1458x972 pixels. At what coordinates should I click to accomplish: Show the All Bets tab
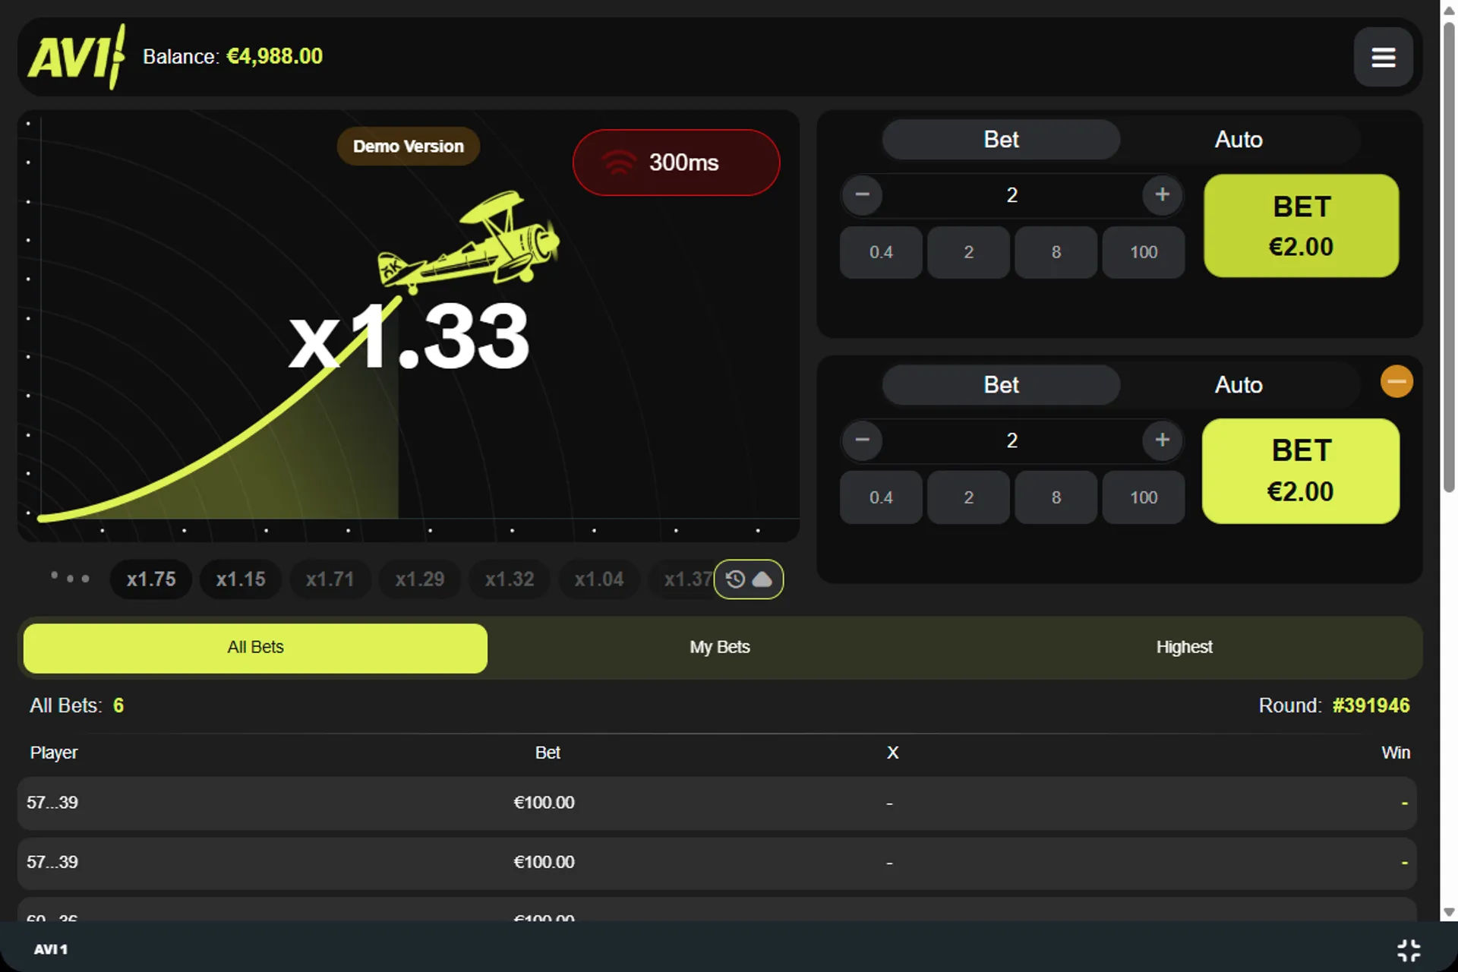[x=255, y=648]
